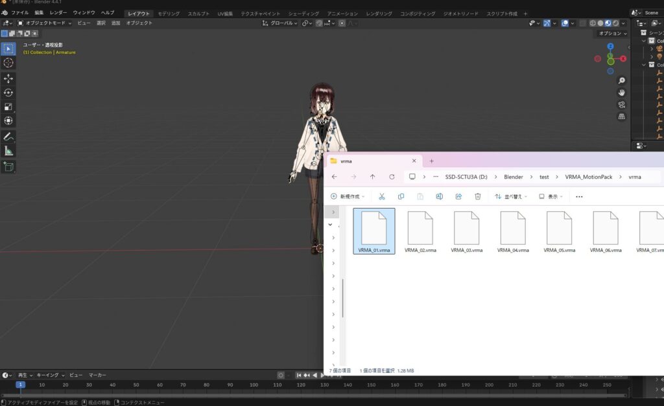Image resolution: width=664 pixels, height=406 pixels.
Task: Select the Scale tool in the toolbar
Action: coord(8,107)
